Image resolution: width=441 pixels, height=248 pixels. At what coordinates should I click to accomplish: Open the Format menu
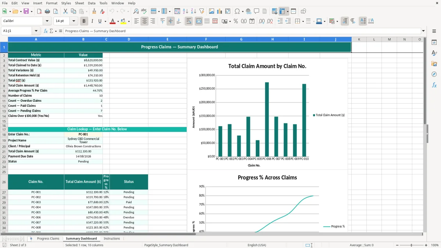[x=51, y=3]
